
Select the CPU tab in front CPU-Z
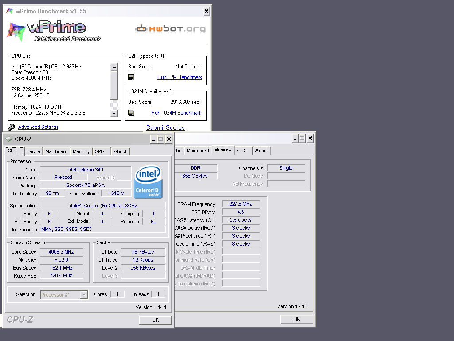tap(15, 151)
